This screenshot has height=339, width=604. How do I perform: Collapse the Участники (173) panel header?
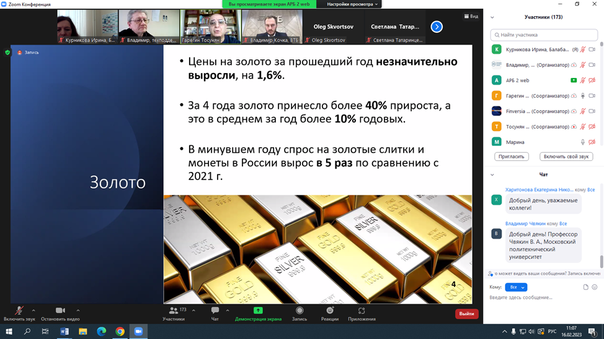492,17
